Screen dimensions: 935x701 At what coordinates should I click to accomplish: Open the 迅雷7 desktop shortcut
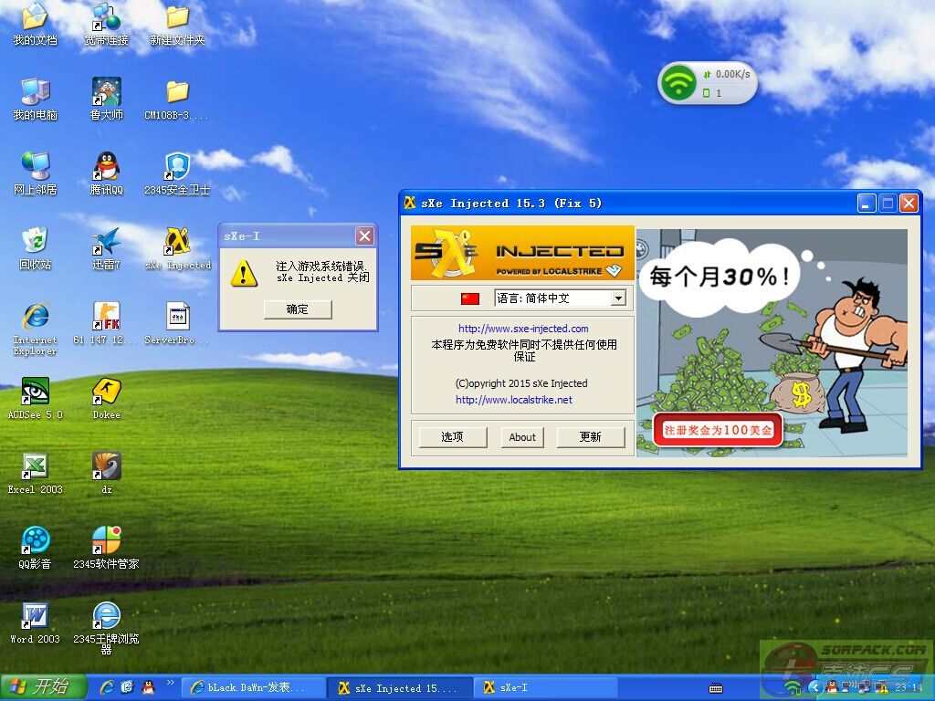click(107, 243)
